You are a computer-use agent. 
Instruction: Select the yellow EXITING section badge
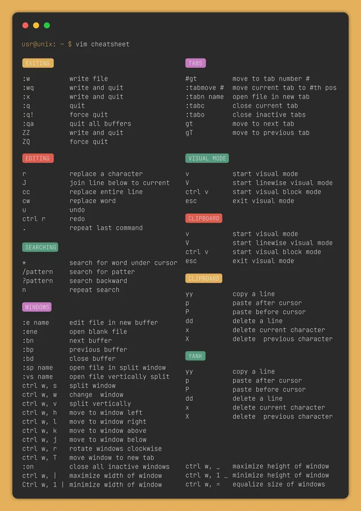coord(38,63)
